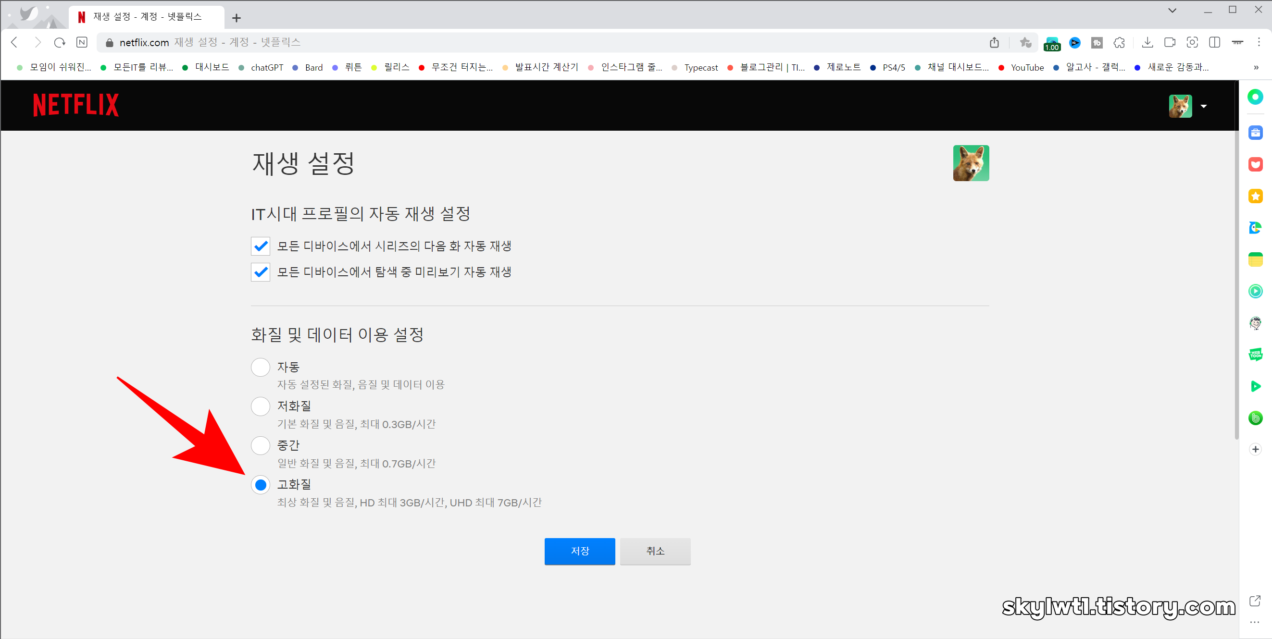Select the 고화질 radio button
The image size is (1272, 639).
click(260, 485)
